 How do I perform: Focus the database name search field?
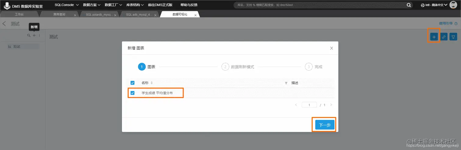pyautogui.click(x=320, y=5)
